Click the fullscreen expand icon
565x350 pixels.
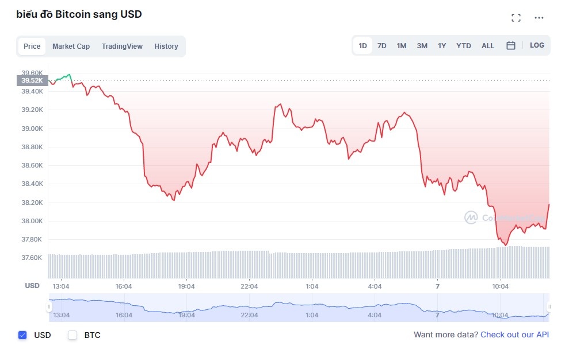coord(516,17)
